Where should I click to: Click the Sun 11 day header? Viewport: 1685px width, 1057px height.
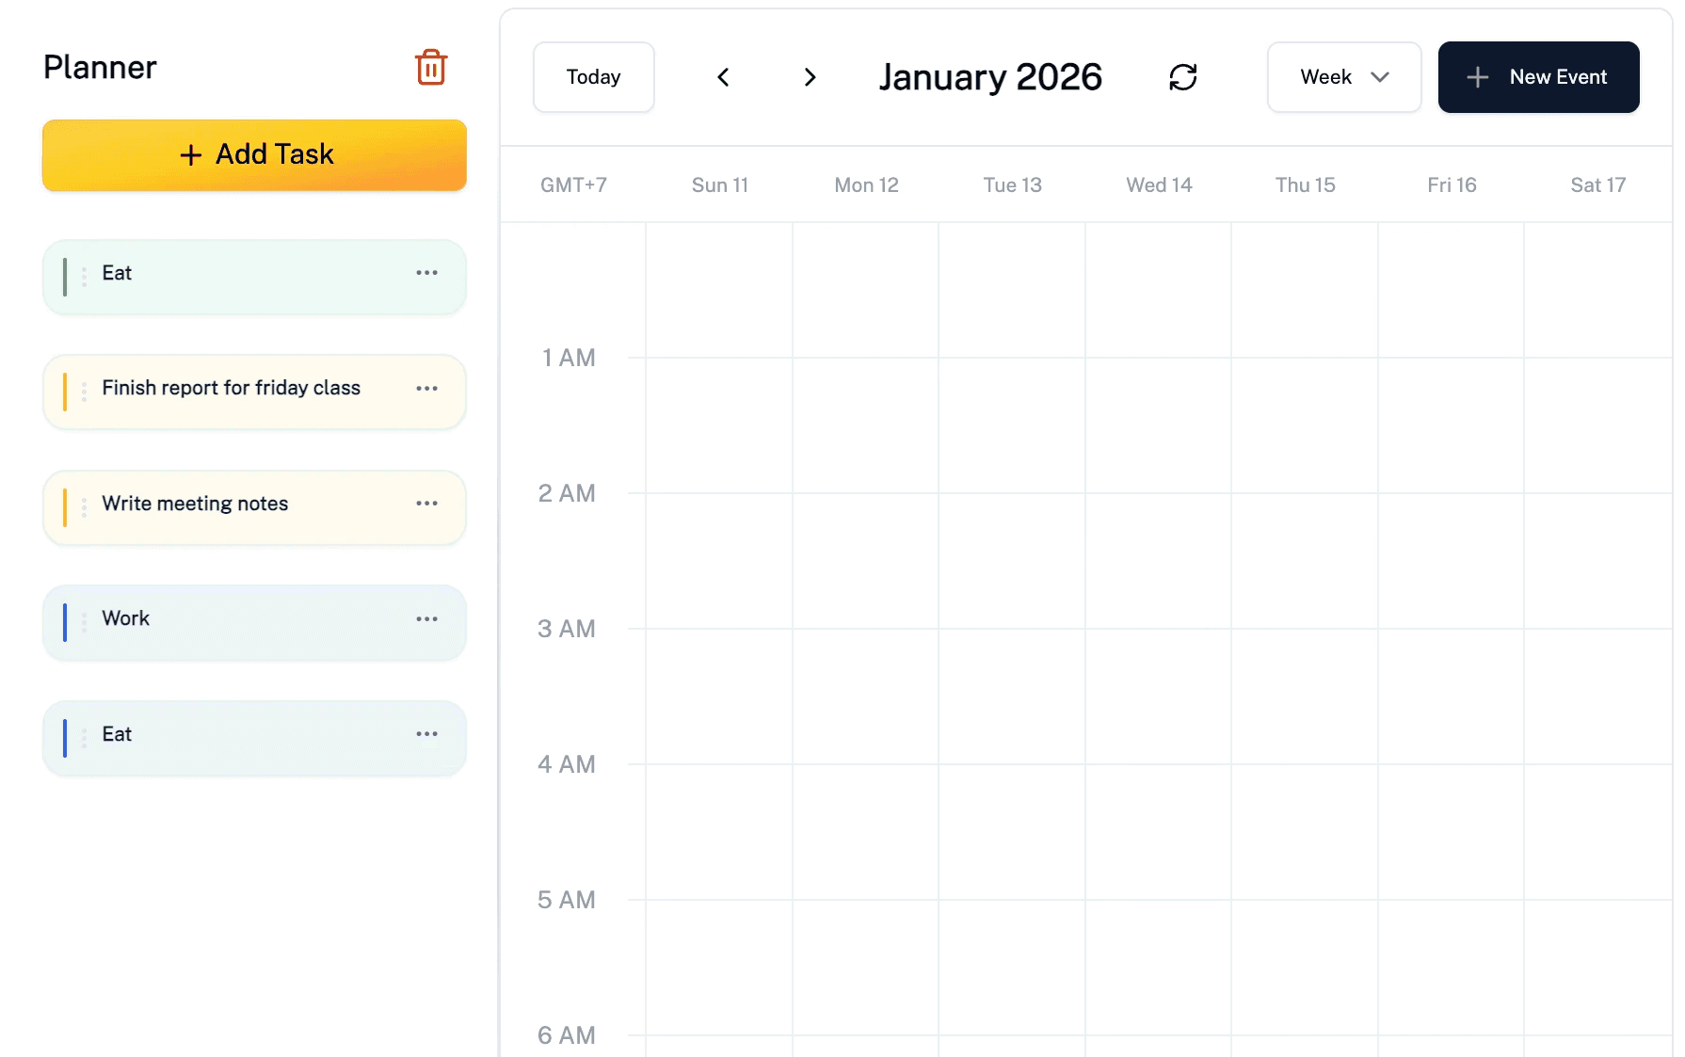(x=720, y=185)
